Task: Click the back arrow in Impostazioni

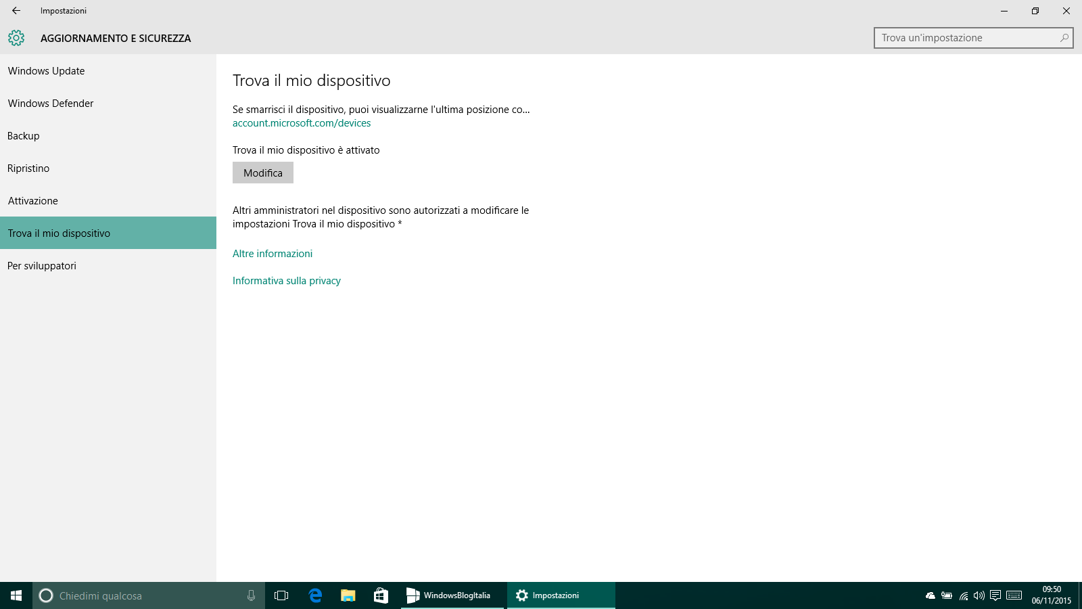Action: [16, 11]
